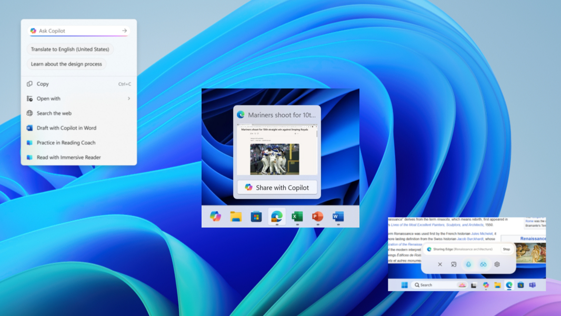561x316 pixels.
Task: Open Copilot from the center taskbar
Action: coord(215,217)
